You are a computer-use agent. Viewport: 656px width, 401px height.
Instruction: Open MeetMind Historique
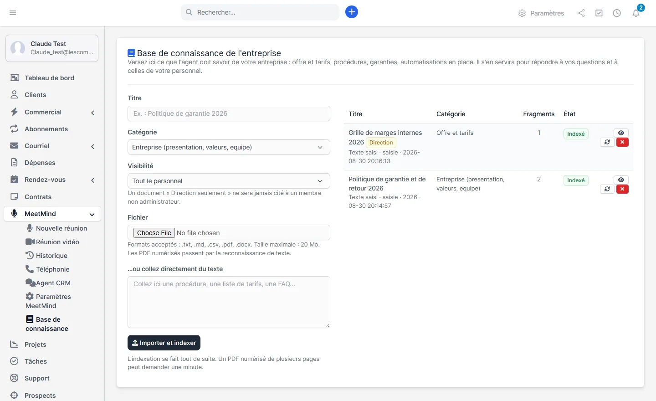tap(46, 256)
